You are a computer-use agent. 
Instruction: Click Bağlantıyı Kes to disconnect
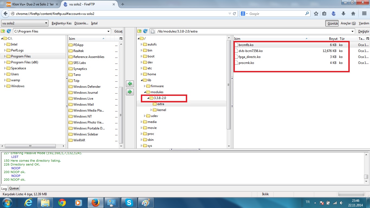coord(61,23)
